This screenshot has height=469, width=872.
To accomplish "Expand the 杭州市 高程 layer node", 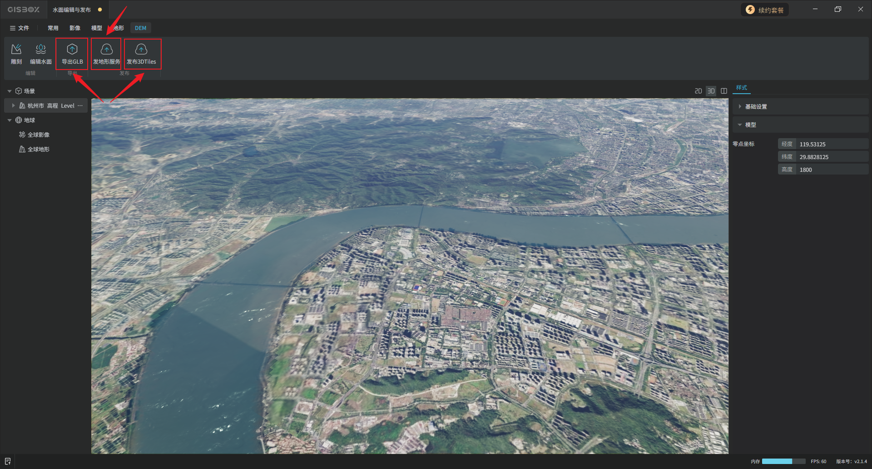I will pyautogui.click(x=13, y=106).
